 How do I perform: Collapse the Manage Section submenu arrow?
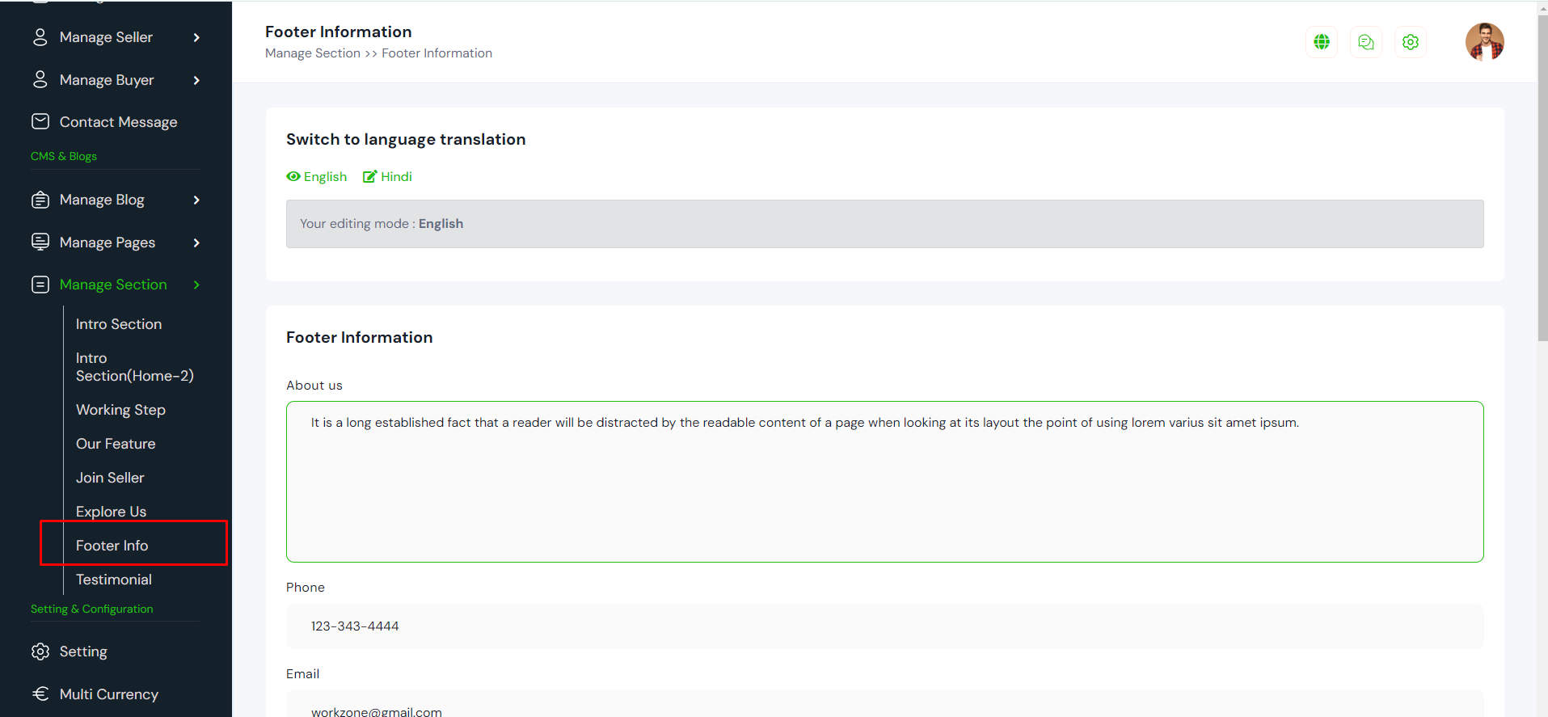(196, 285)
